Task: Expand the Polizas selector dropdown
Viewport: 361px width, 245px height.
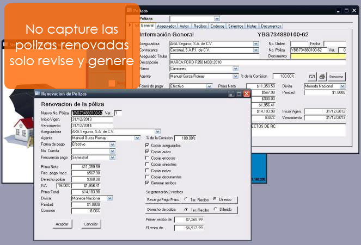Action: [217, 18]
